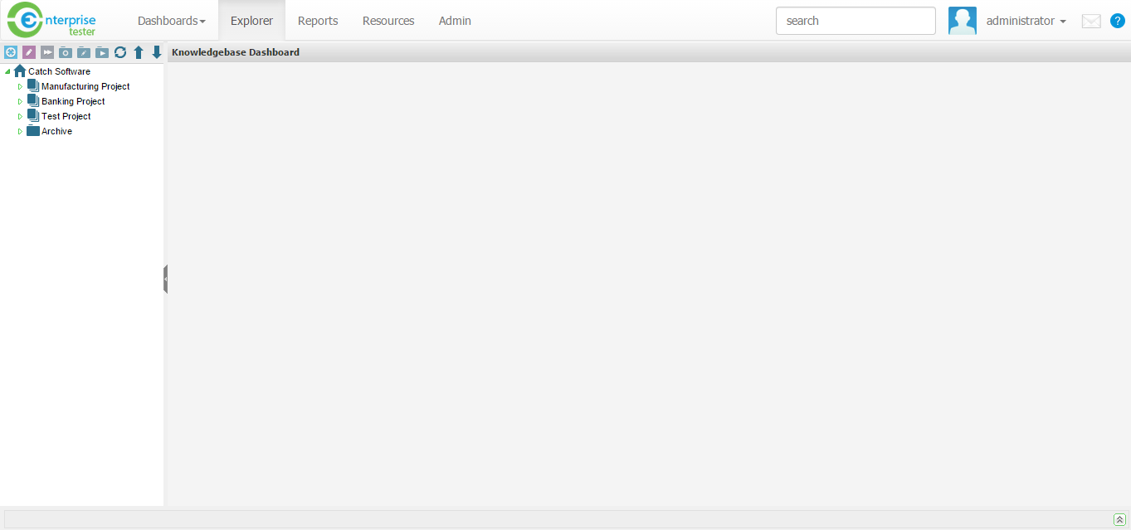Click the gray fast-forward toolbar icon
The image size is (1131, 530).
[x=47, y=52]
